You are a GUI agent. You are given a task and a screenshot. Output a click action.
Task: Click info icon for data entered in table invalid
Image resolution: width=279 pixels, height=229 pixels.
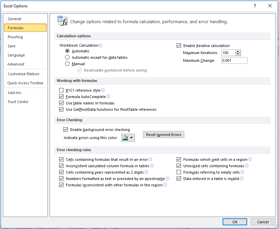pos(241,179)
